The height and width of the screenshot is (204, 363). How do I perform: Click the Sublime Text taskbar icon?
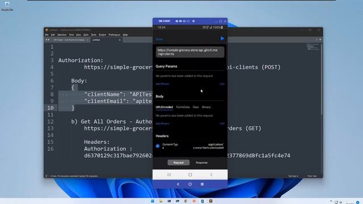tap(210, 201)
